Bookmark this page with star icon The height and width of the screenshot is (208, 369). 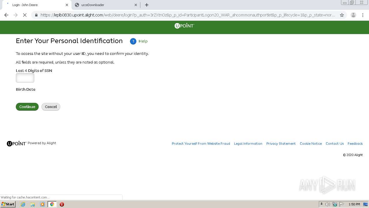pyautogui.click(x=342, y=15)
